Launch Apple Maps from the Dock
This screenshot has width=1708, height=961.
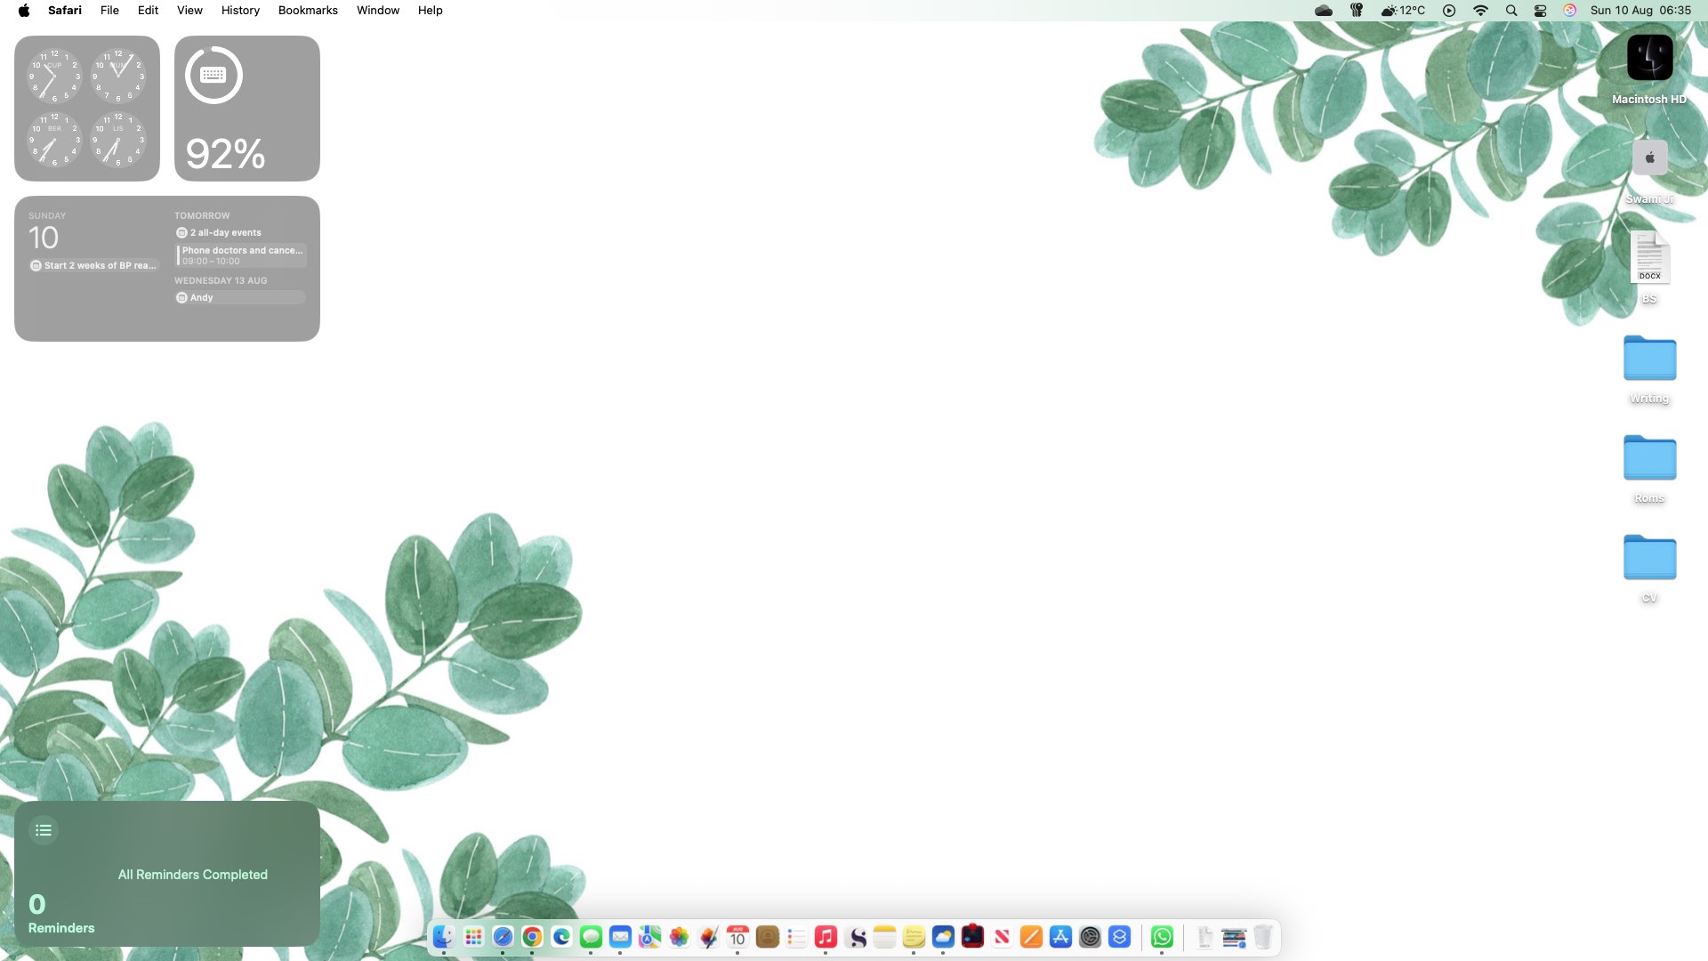tap(649, 937)
